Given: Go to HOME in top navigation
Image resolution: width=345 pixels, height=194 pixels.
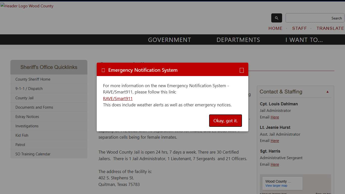Looking at the screenshot, I should point(275,28).
